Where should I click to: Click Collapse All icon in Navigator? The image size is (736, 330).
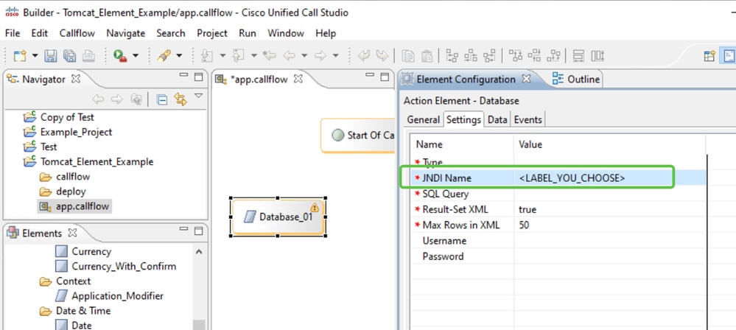click(x=162, y=99)
